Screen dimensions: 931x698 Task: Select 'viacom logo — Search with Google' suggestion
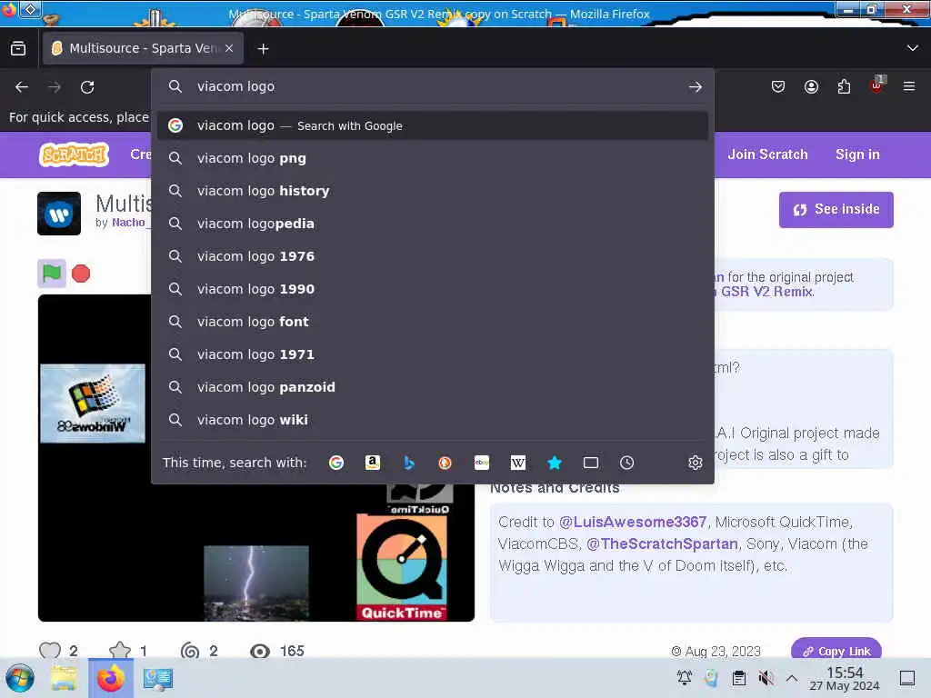point(432,125)
